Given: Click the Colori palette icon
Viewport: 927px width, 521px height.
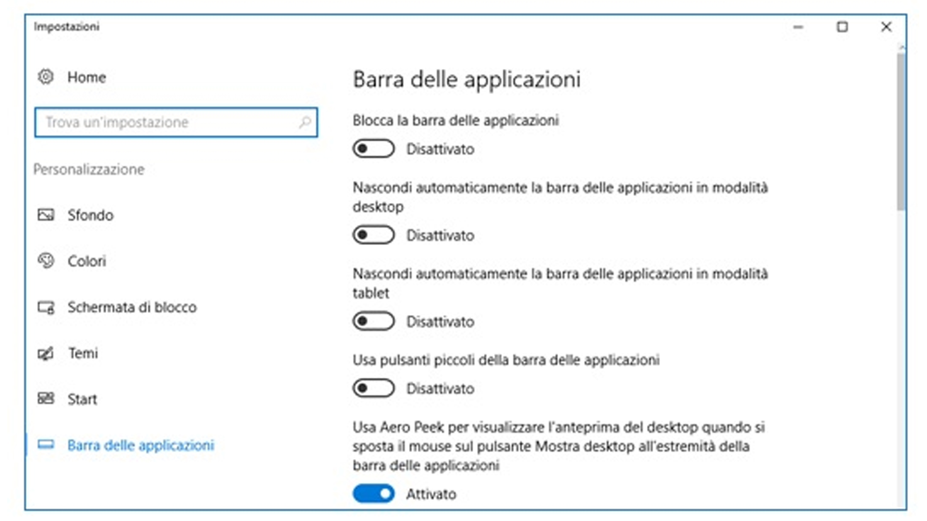Looking at the screenshot, I should point(46,260).
